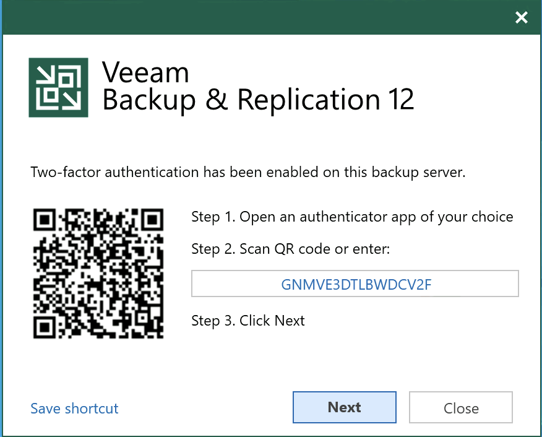The width and height of the screenshot is (542, 437).
Task: Click the Next button
Action: tap(345, 407)
